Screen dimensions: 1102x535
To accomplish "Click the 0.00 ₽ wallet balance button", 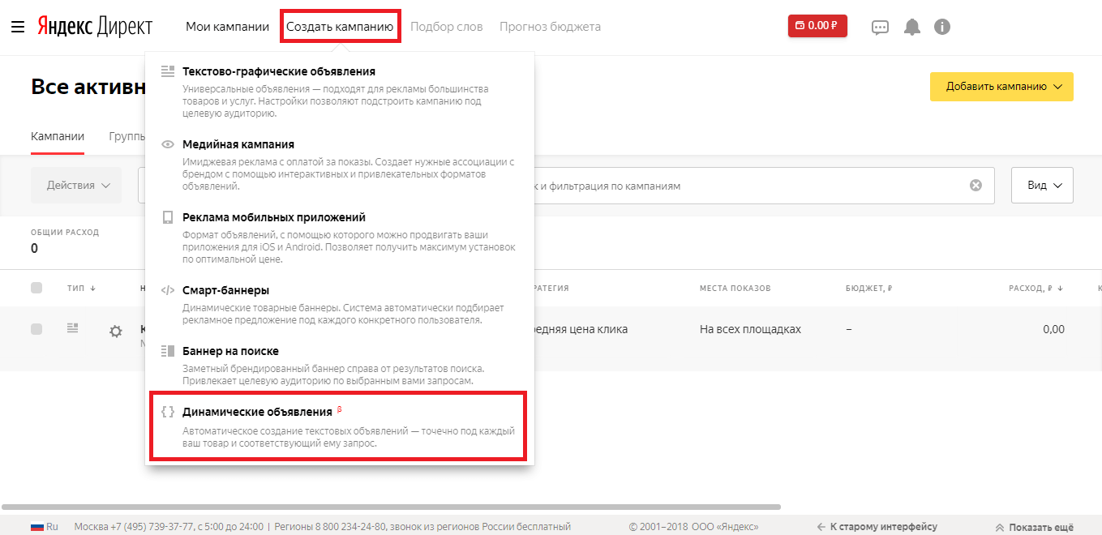I will 817,26.
